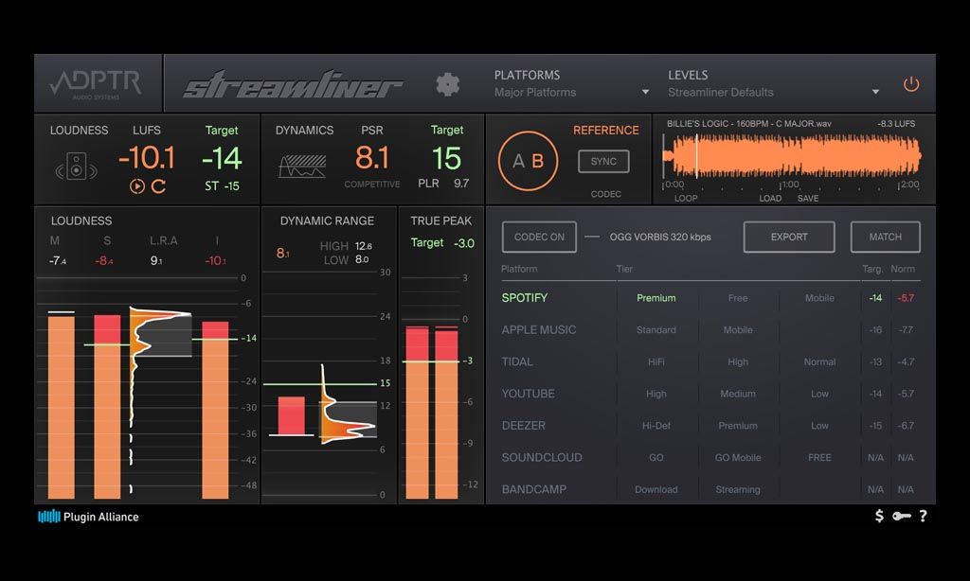The image size is (970, 581).
Task: Click the Apple Music Targ. value -16
Action: (x=875, y=330)
